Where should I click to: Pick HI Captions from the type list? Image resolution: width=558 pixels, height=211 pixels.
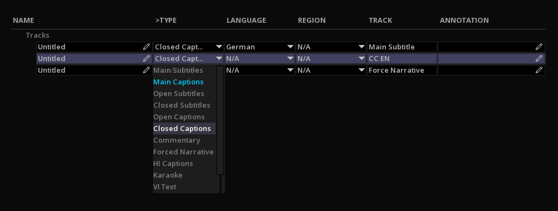[x=173, y=163]
